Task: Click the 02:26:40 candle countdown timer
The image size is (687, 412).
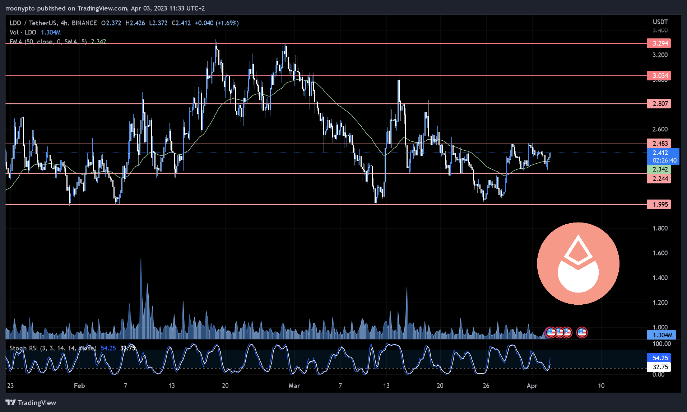Action: 664,161
